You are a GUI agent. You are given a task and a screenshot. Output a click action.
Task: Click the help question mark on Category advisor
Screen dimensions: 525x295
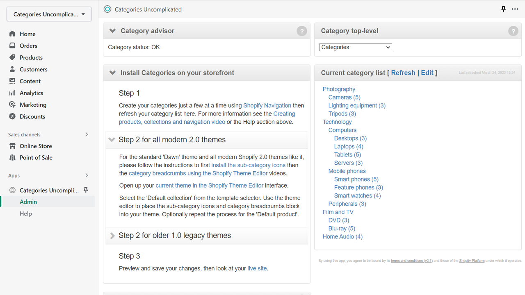(302, 31)
